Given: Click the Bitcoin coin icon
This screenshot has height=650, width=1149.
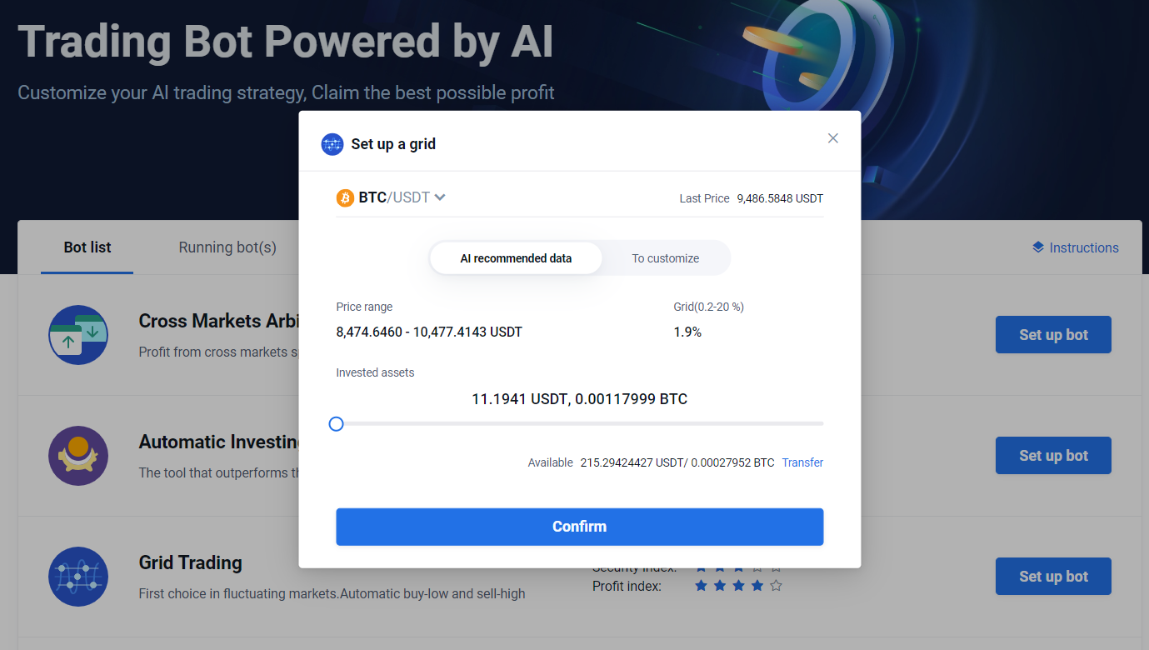Looking at the screenshot, I should (x=345, y=197).
